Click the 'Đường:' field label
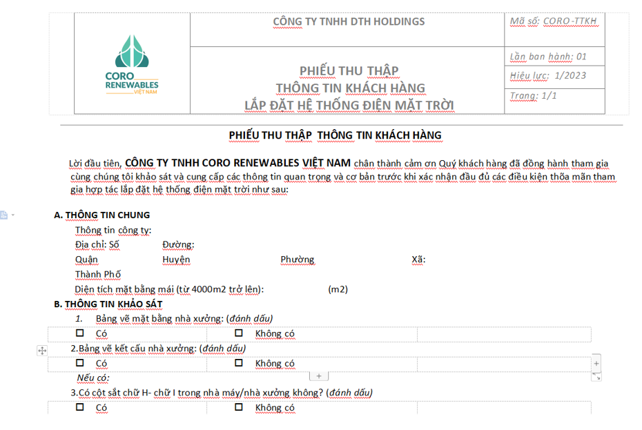The image size is (642, 430). (178, 245)
